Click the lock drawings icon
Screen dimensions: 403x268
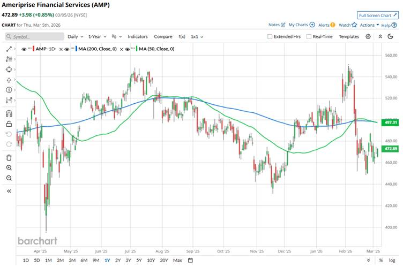point(9,124)
